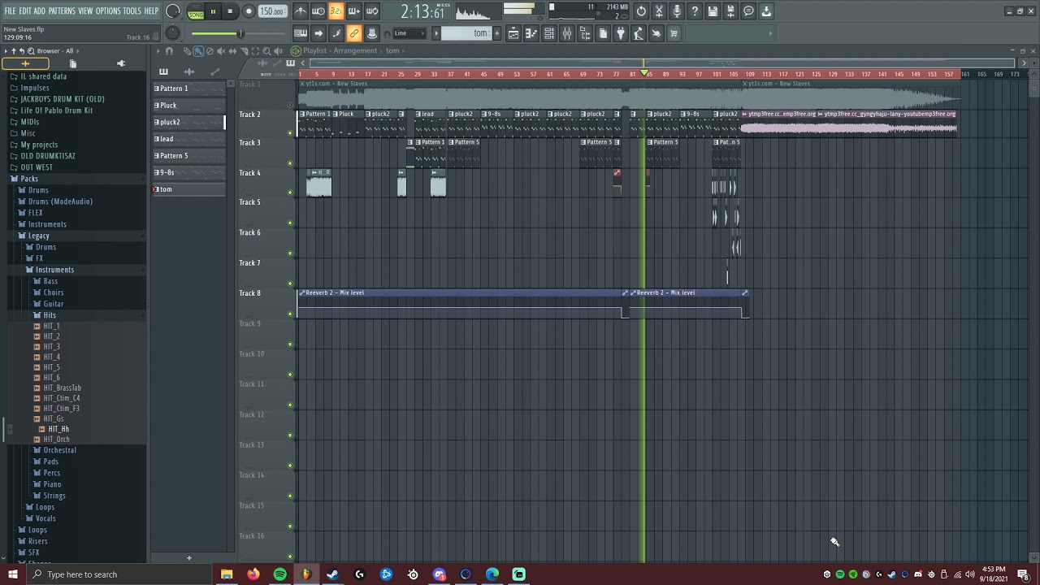Expand the Orchestral folder
This screenshot has width=1040, height=585.
[59, 450]
